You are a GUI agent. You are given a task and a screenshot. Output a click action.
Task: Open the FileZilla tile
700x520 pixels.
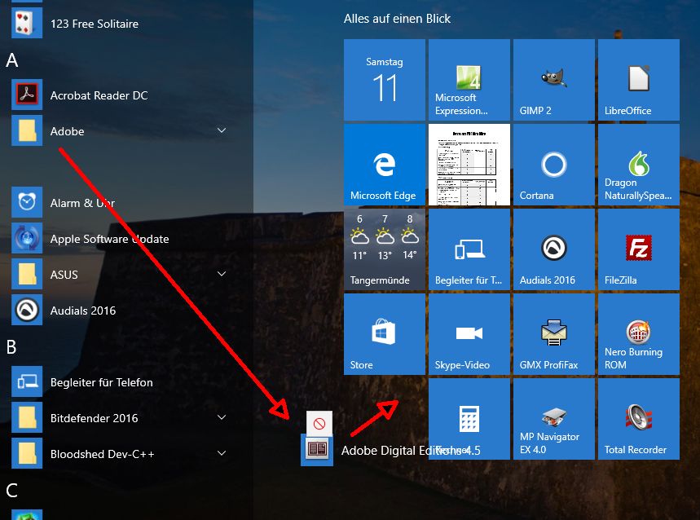click(639, 249)
